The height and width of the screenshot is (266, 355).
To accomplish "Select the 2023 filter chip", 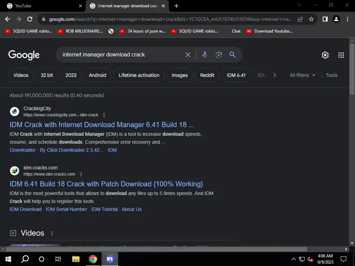I will coord(71,75).
